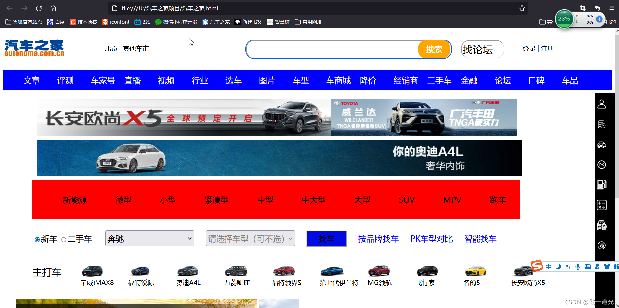Viewport: 619px width, 308px height.
Task: Click into the site search input field
Action: click(x=333, y=49)
